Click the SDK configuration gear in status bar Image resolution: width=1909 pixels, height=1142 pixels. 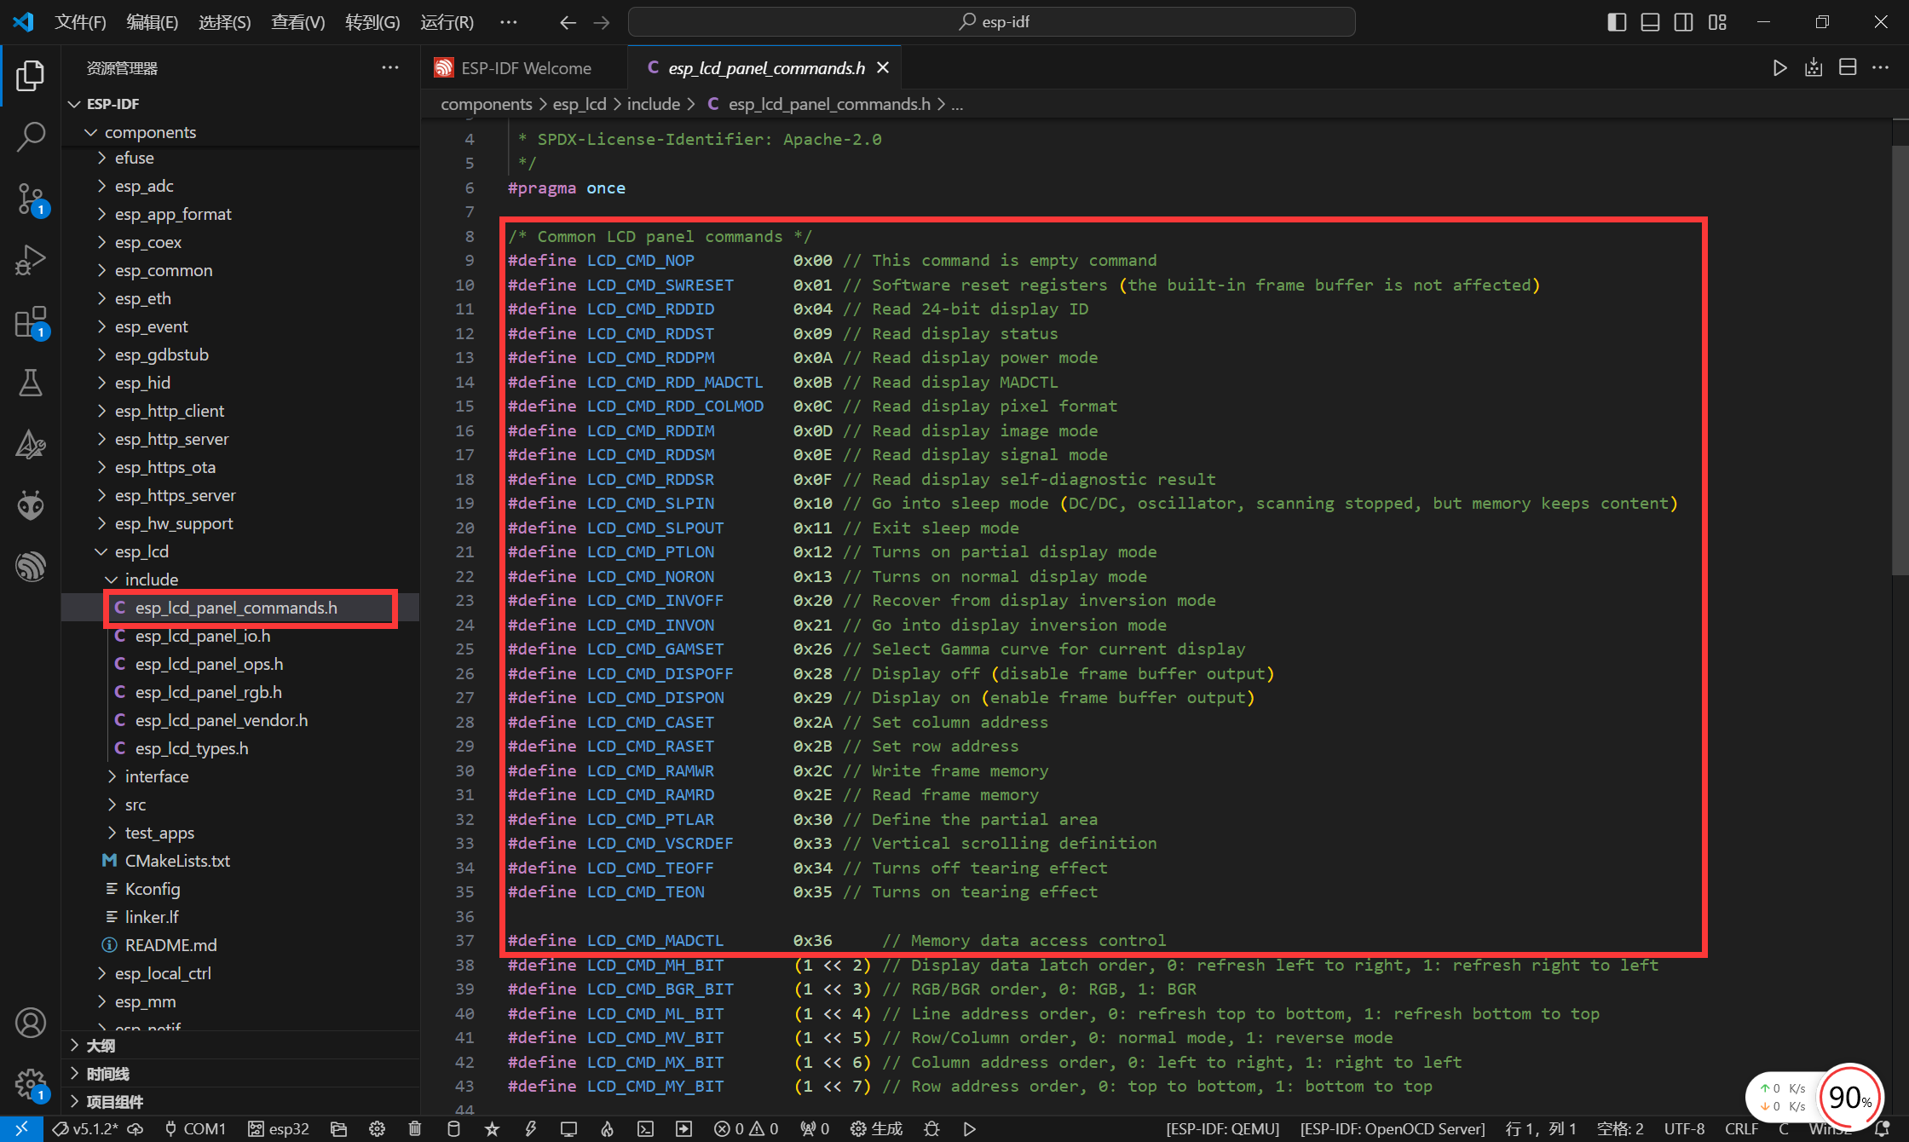pos(377,1128)
